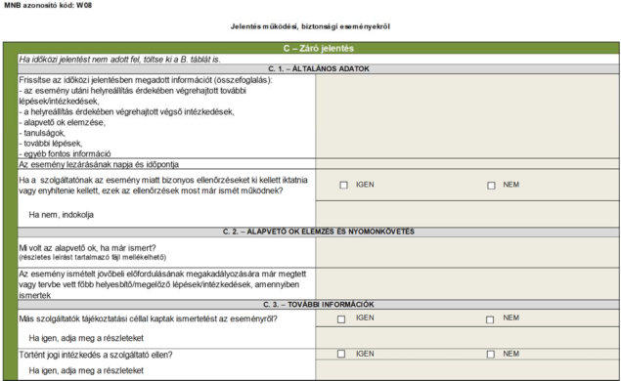
Task: Select IGEN for legal action taken
Action: 341,354
